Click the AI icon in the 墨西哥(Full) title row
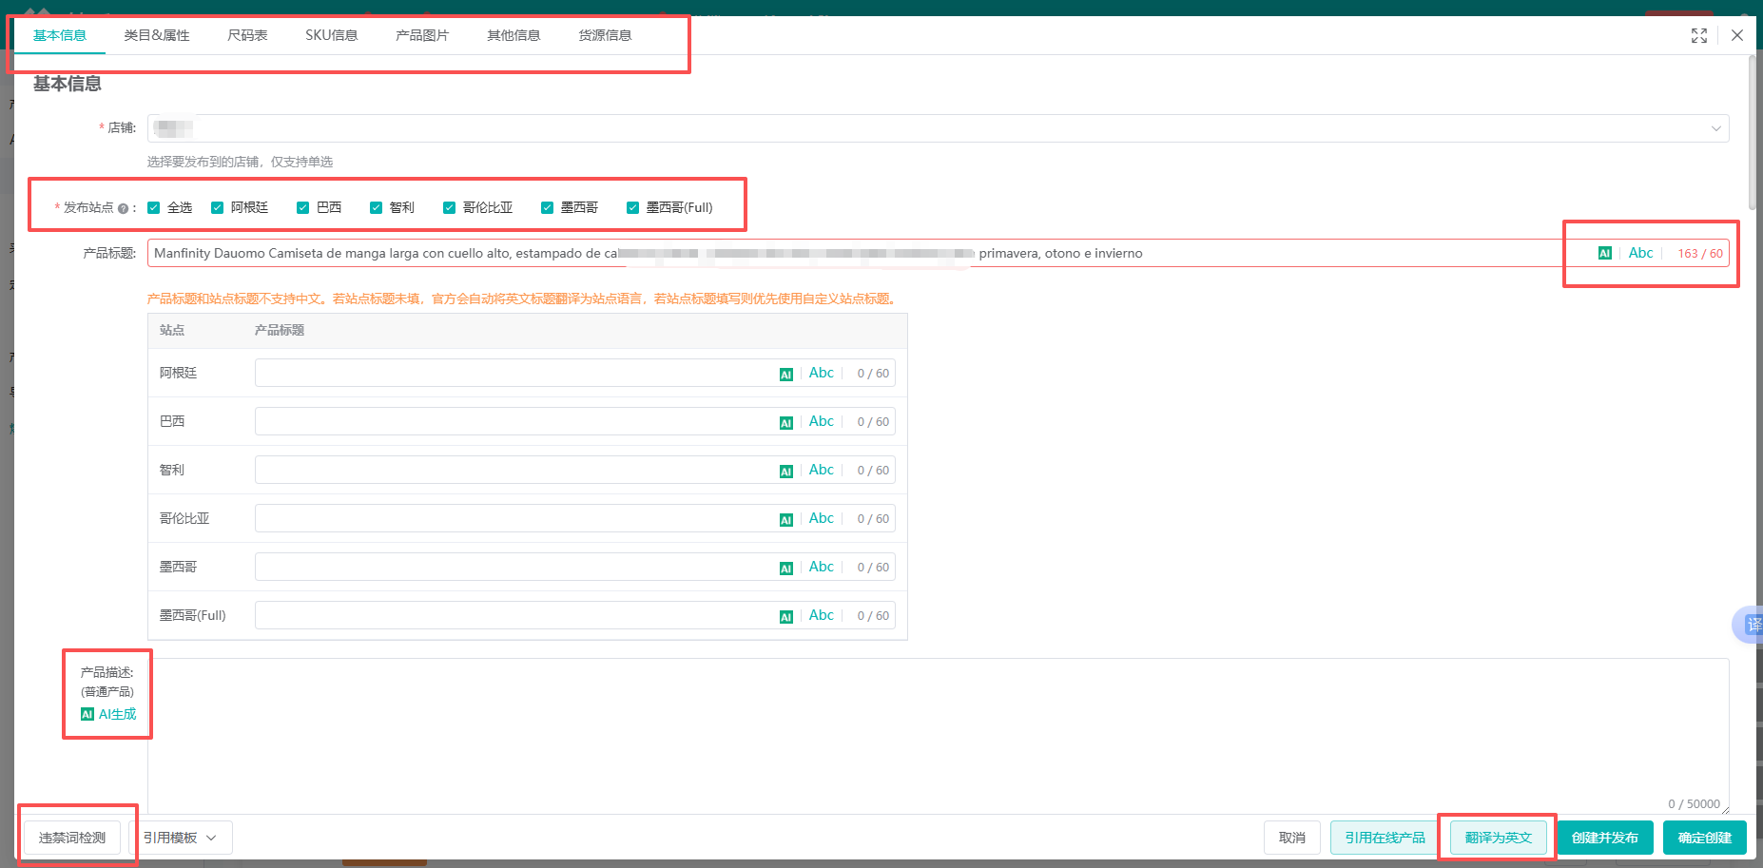The height and width of the screenshot is (868, 1763). pos(785,617)
